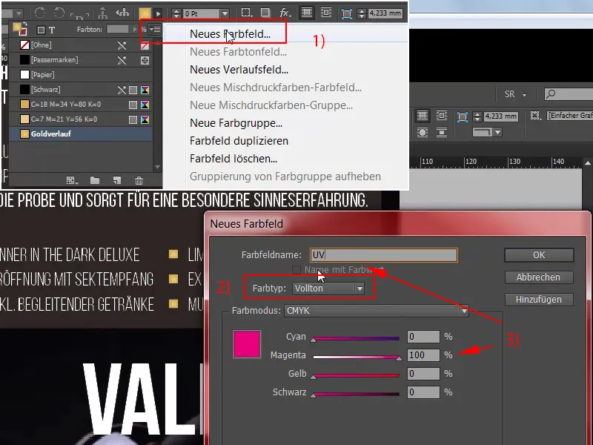
Task: Click stroke weight stepper arrows
Action: [x=176, y=13]
